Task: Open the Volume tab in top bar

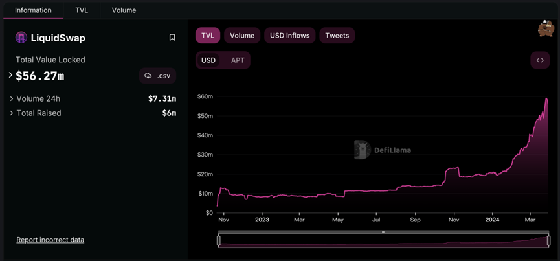Action: coord(124,10)
